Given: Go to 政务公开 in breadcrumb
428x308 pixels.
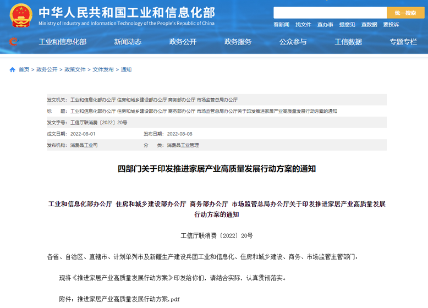Looking at the screenshot, I should 47,69.
